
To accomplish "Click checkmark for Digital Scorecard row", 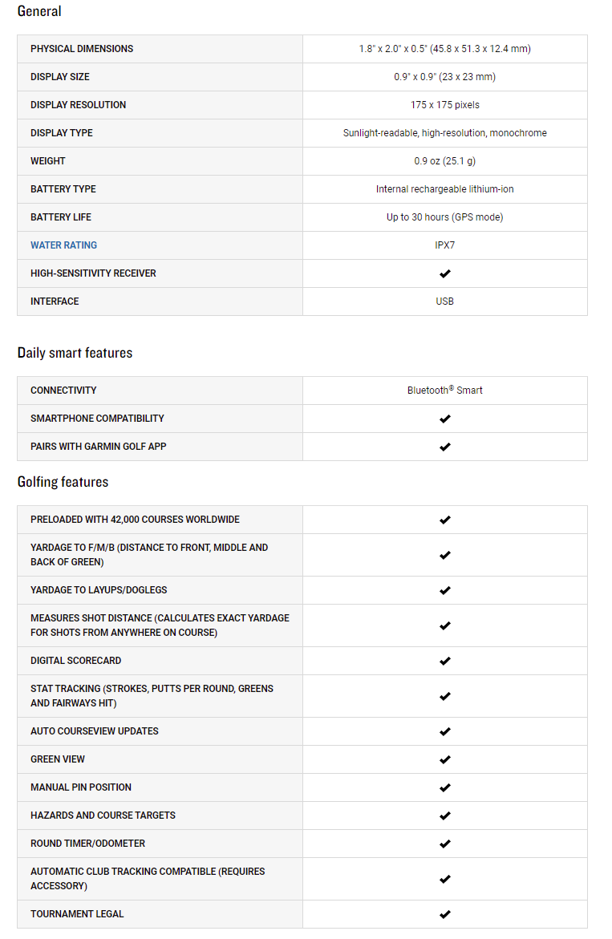I will [445, 661].
